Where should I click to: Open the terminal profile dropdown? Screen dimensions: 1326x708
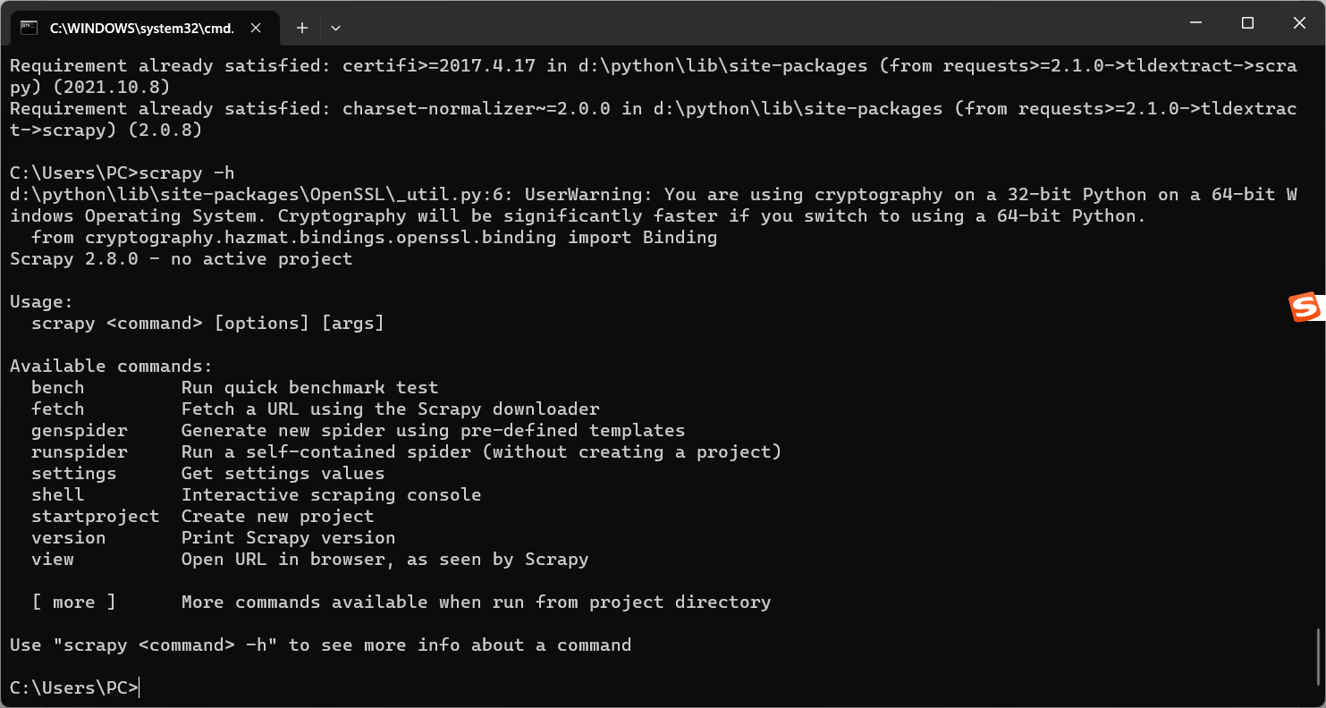pyautogui.click(x=335, y=27)
